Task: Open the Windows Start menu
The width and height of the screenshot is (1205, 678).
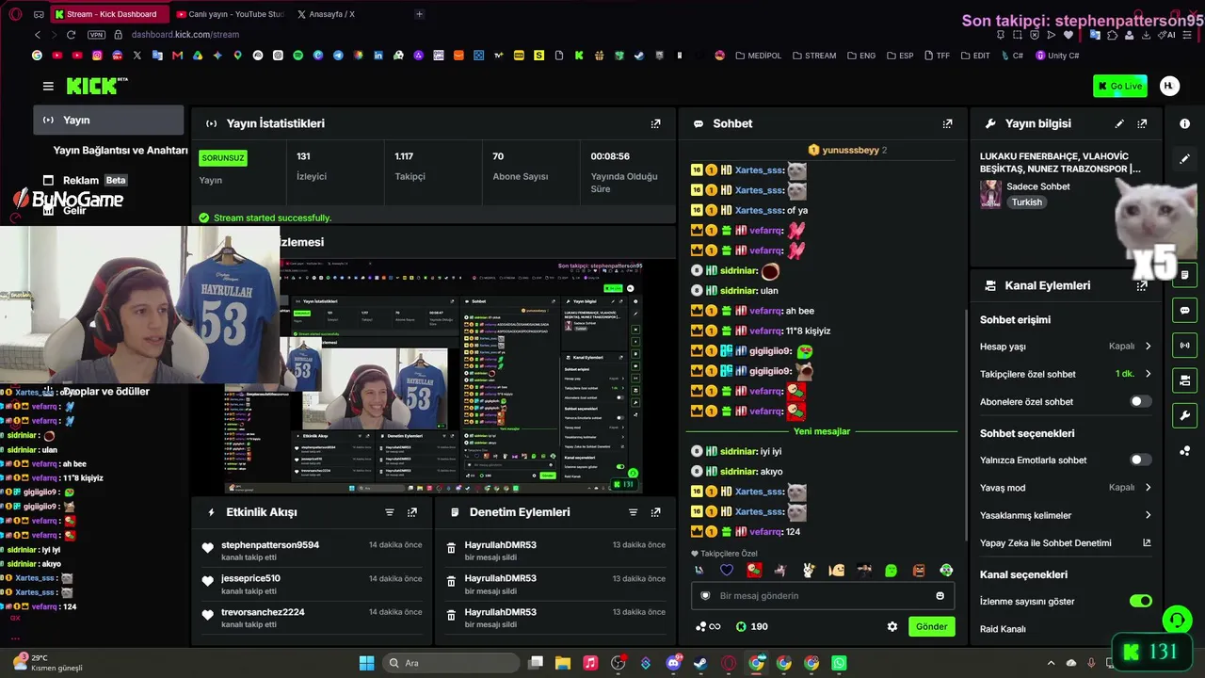Action: [367, 663]
